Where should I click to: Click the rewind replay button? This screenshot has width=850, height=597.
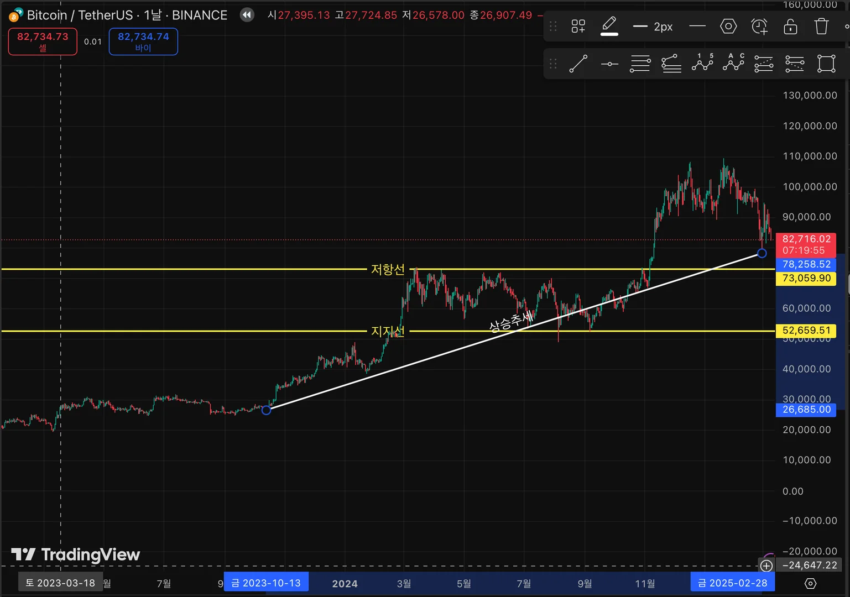[247, 15]
